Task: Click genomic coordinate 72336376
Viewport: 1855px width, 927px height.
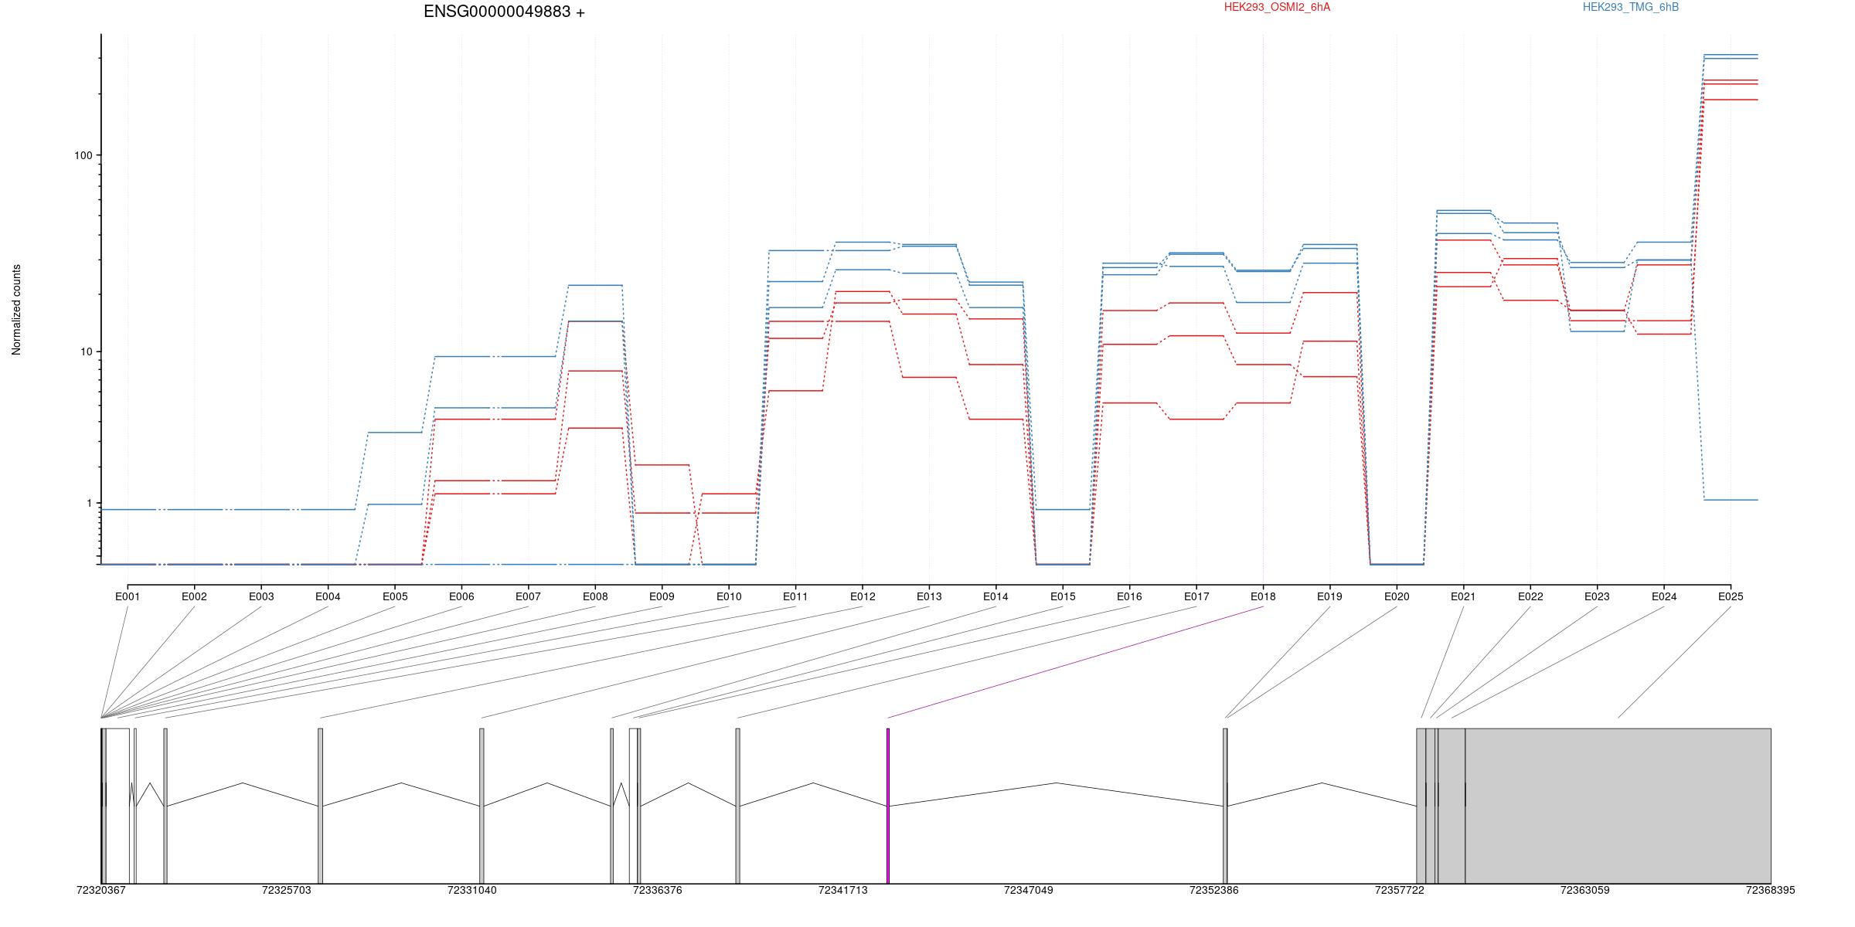Action: 657,890
